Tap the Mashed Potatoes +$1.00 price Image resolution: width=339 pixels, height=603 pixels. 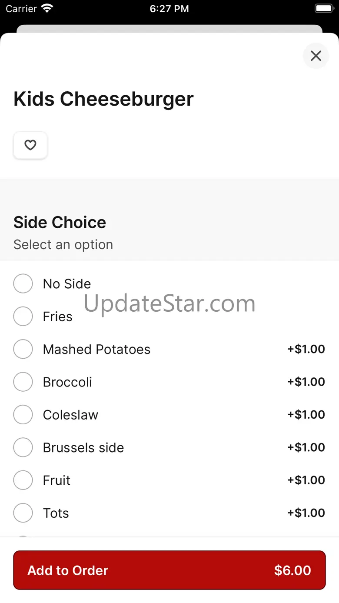click(306, 349)
